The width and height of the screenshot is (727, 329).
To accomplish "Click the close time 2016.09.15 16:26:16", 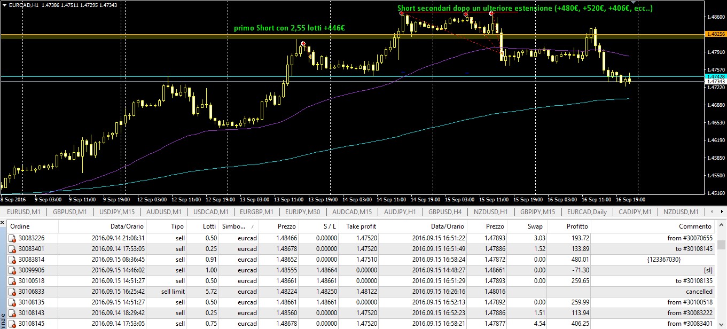I will 439,291.
